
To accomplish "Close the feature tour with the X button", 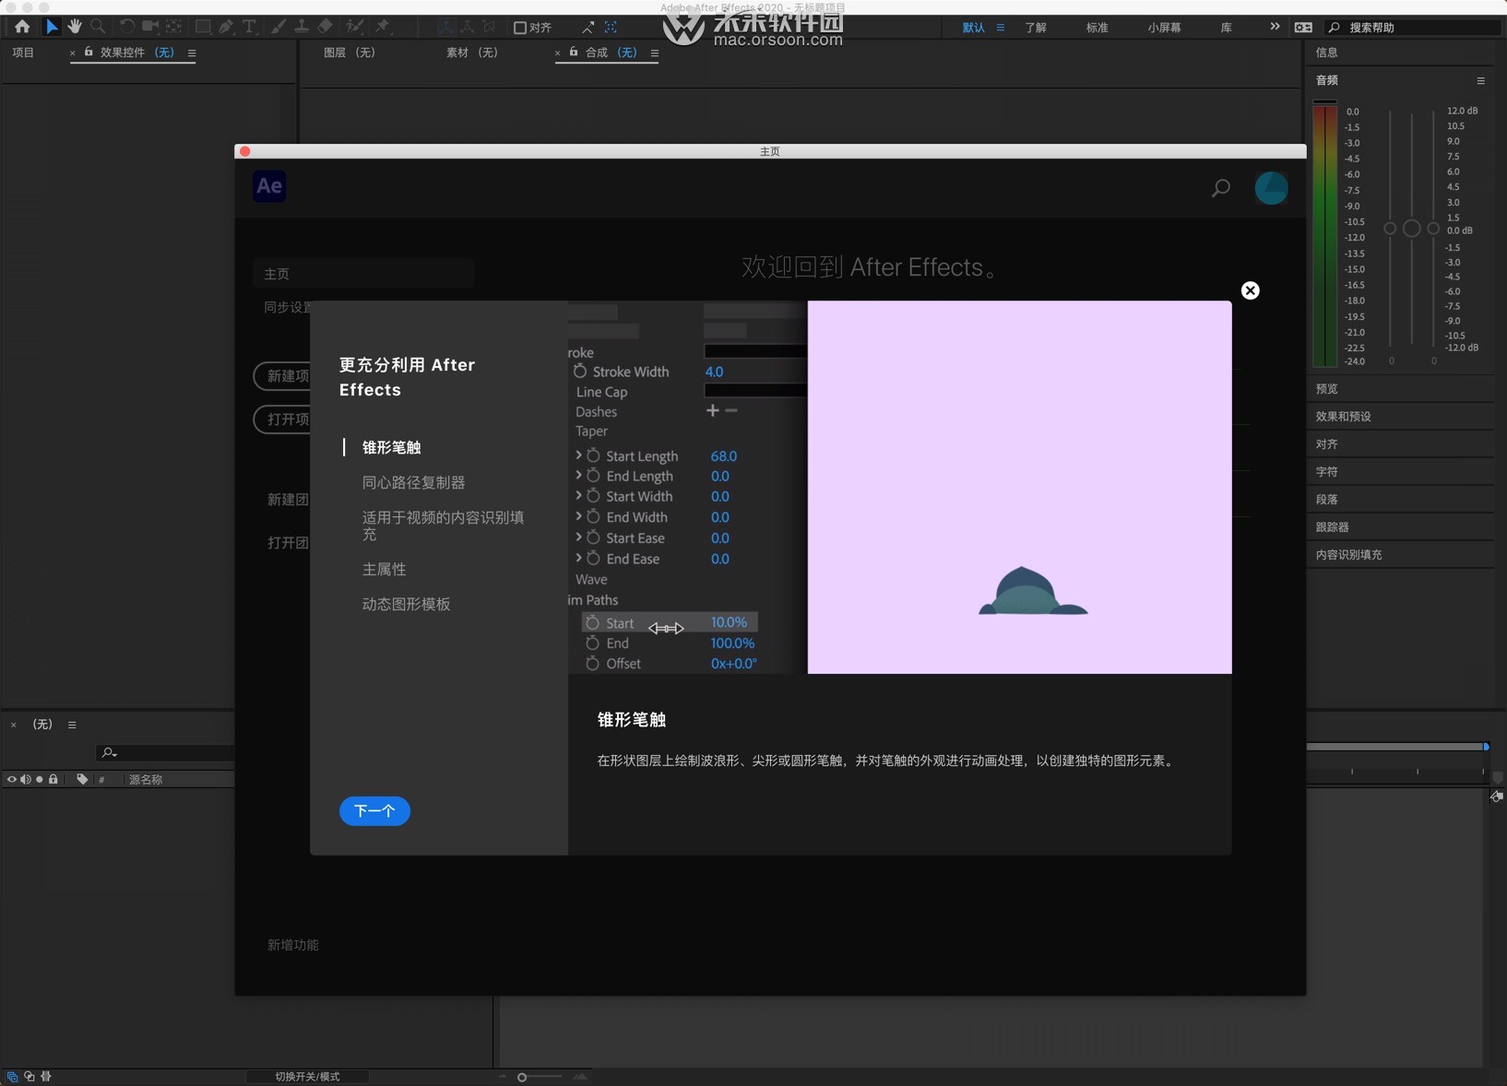I will (x=1250, y=290).
